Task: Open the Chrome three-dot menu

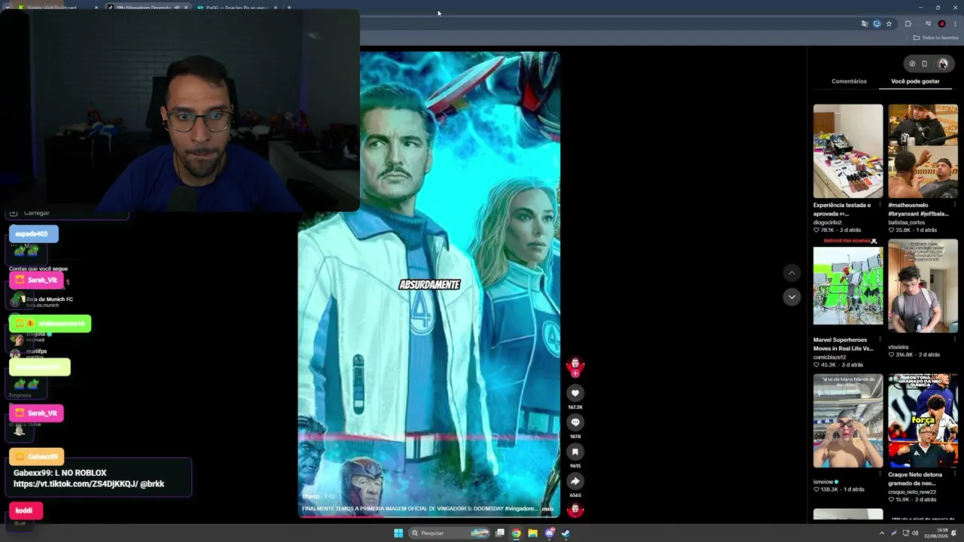Action: [955, 24]
